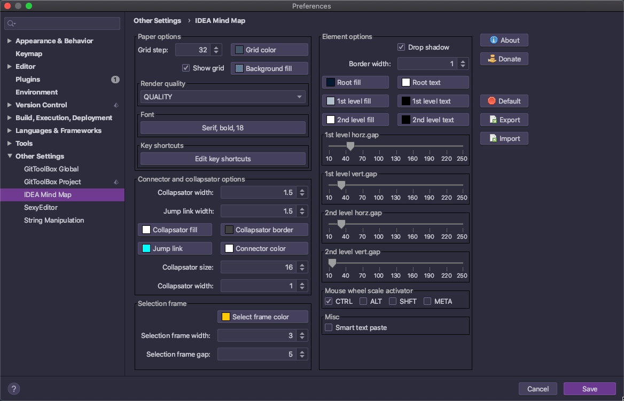Click the Serif, bold, 18 font button

point(223,128)
